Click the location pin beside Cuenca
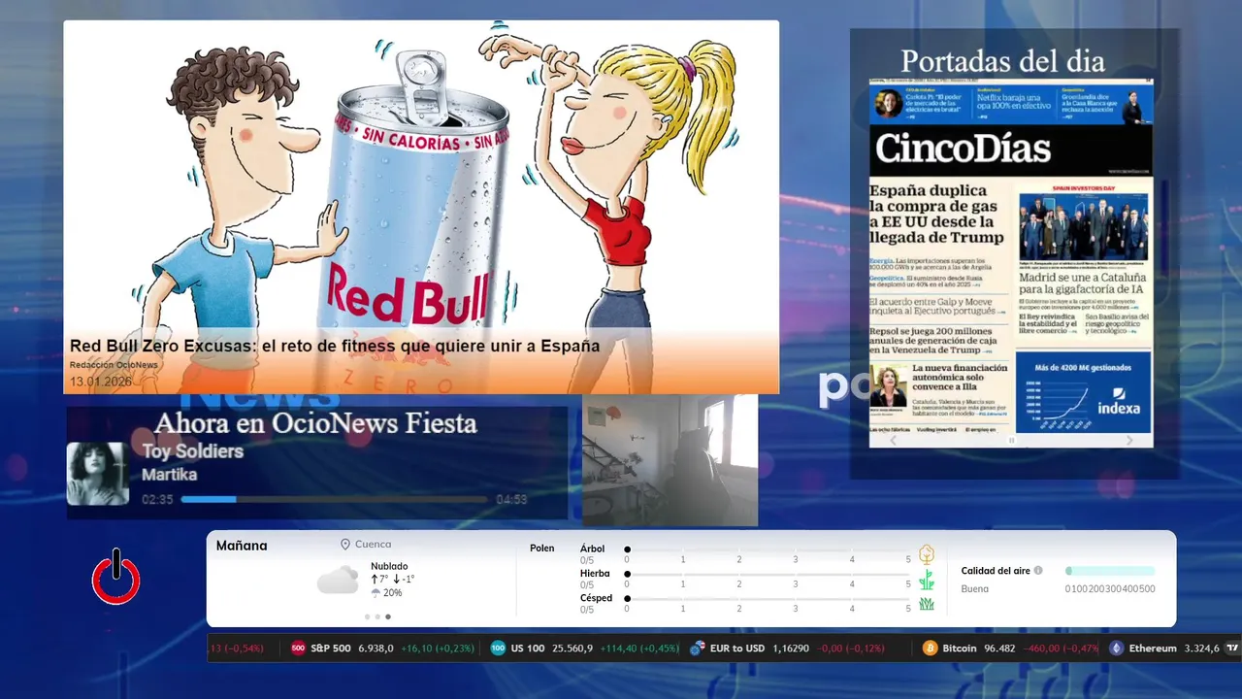The image size is (1242, 699). coord(345,545)
